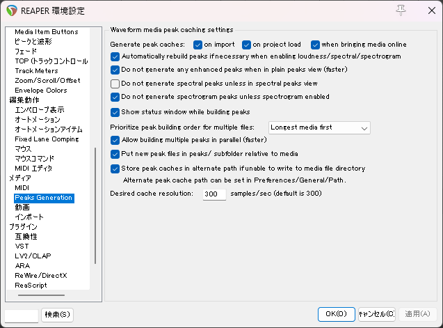Viewport: 443px width, 328px height.
Task: Toggle 'Do not generate any enhanced peaks' checkbox
Action: [115, 70]
